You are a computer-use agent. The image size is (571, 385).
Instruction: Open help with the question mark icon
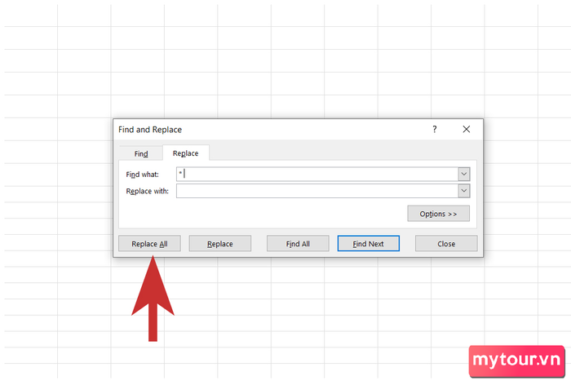click(435, 130)
